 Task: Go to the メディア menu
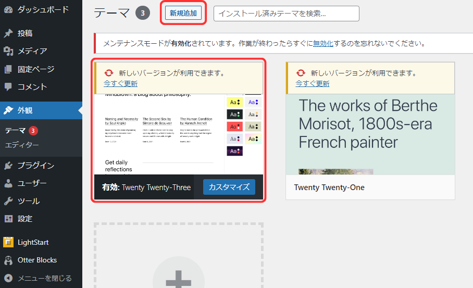[41, 51]
